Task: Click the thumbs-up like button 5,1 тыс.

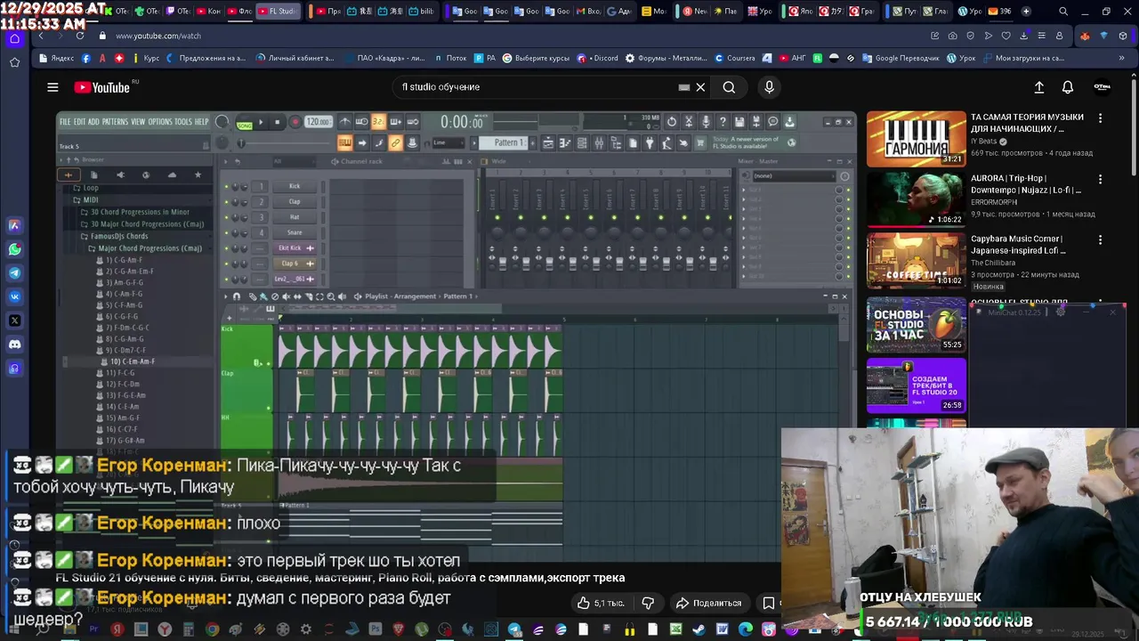Action: [x=601, y=603]
